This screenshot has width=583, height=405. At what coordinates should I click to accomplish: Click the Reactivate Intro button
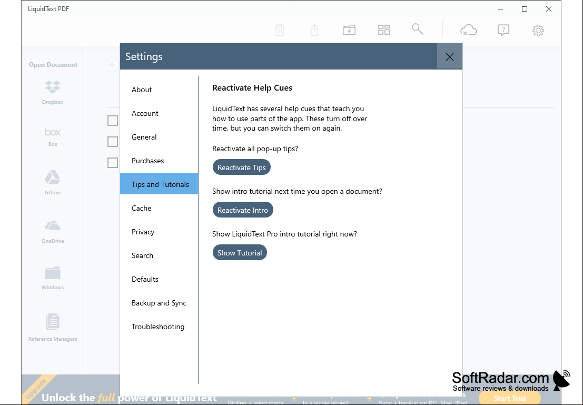click(243, 210)
